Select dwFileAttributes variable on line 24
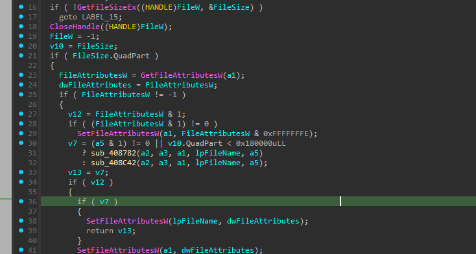 95,85
